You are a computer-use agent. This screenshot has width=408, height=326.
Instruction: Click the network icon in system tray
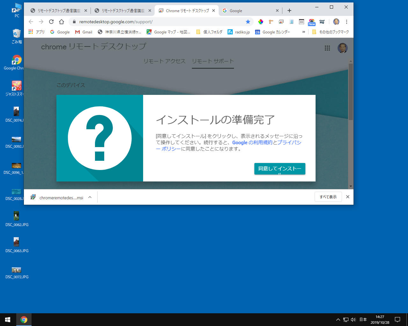click(346, 320)
